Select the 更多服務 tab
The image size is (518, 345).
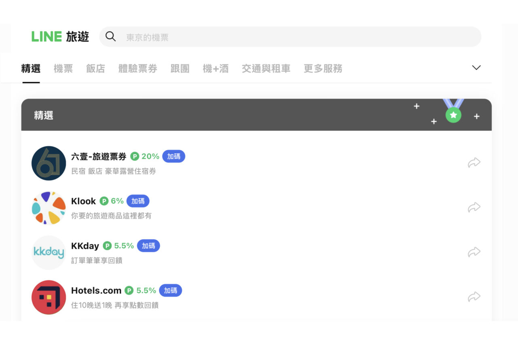coord(323,68)
